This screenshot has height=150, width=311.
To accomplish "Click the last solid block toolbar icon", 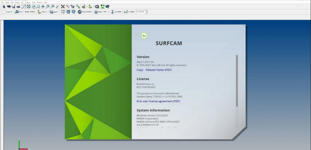I will click(x=107, y=6).
